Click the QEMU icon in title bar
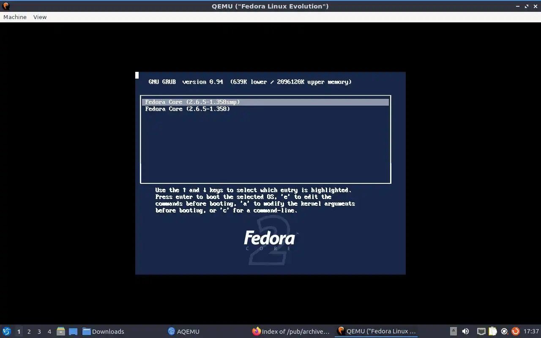Screen dimensions: 541x338 point(6,6)
